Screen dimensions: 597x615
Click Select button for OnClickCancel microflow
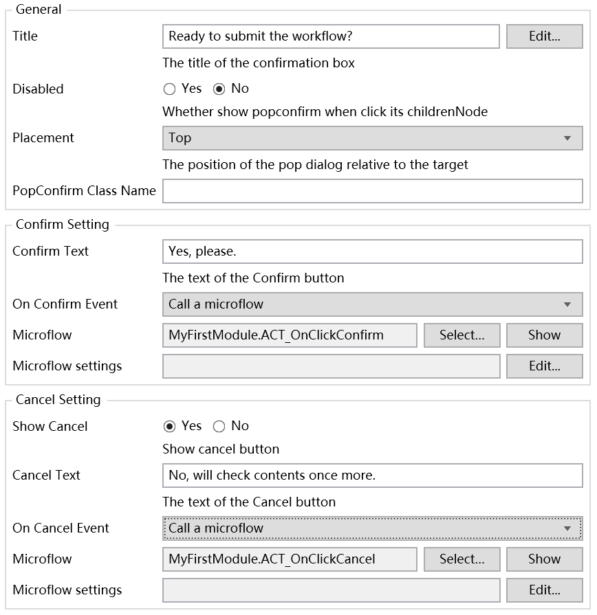[x=462, y=559]
